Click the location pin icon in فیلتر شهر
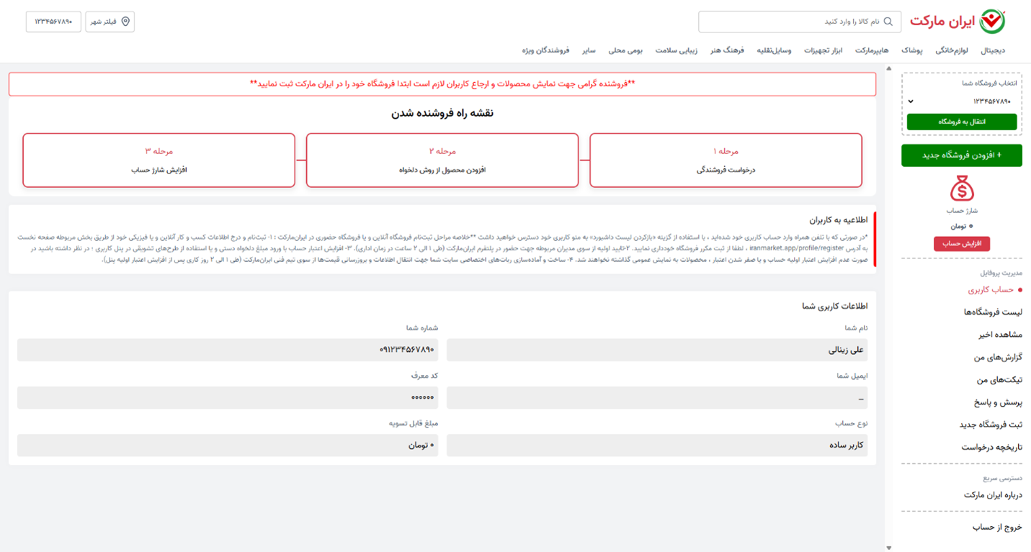1031x552 pixels. [x=125, y=22]
